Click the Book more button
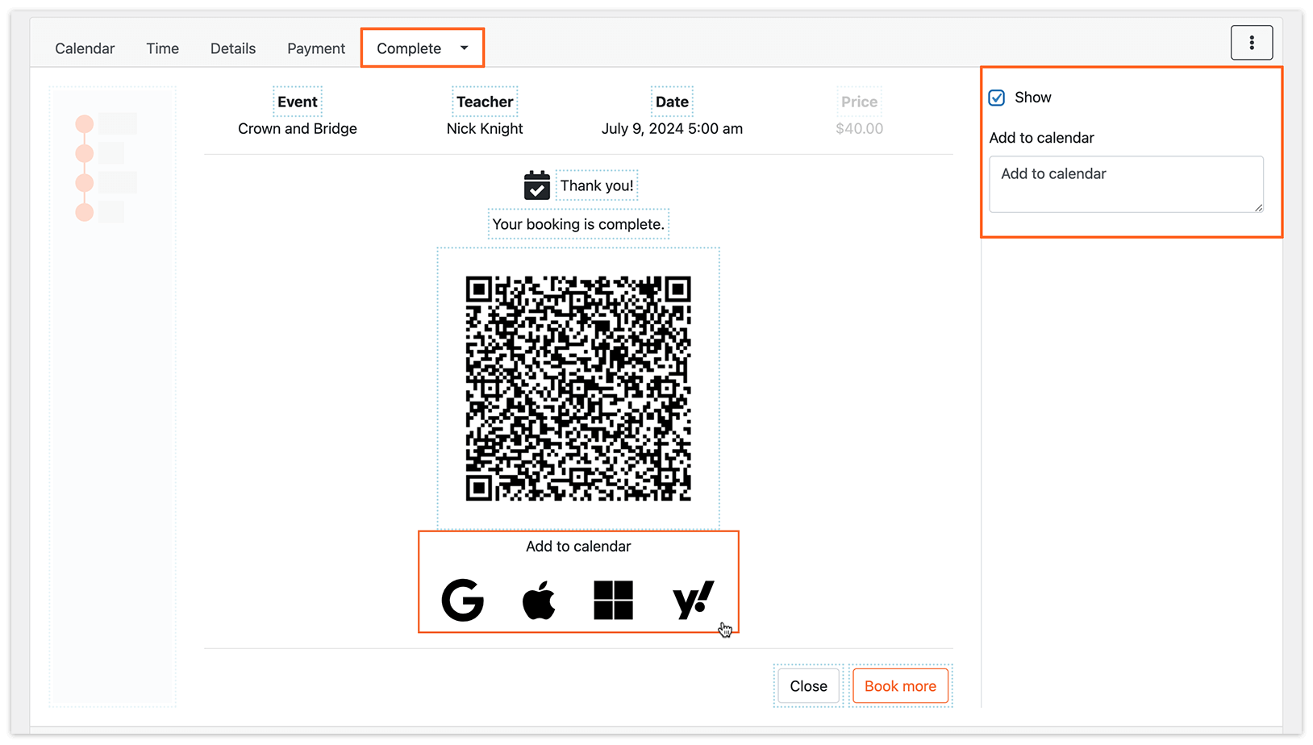Viewport: 1313px width, 745px height. (900, 685)
